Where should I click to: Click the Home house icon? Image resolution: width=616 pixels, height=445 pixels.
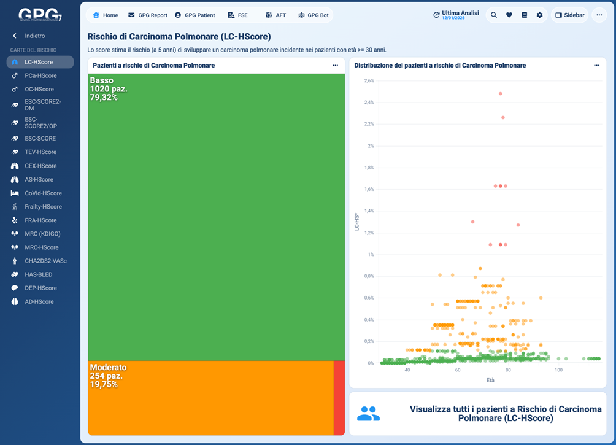(96, 15)
